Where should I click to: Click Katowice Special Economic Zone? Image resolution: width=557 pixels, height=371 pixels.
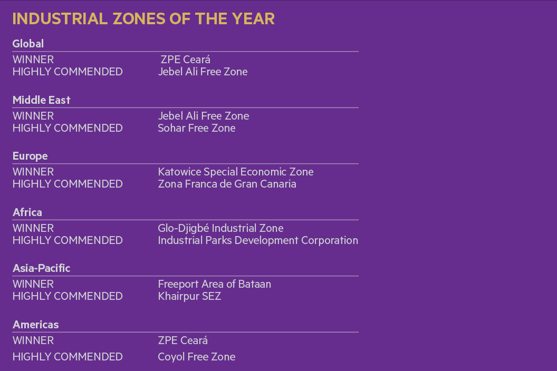[235, 172]
